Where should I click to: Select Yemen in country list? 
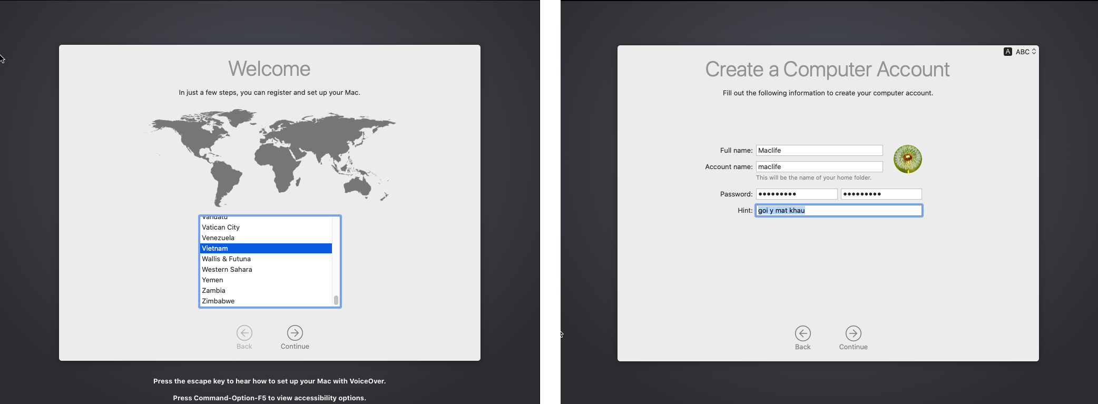[212, 280]
